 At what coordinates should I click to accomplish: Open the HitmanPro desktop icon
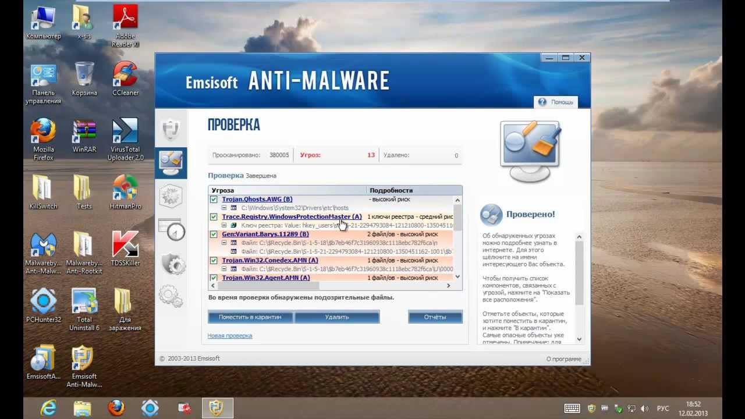[x=125, y=192]
